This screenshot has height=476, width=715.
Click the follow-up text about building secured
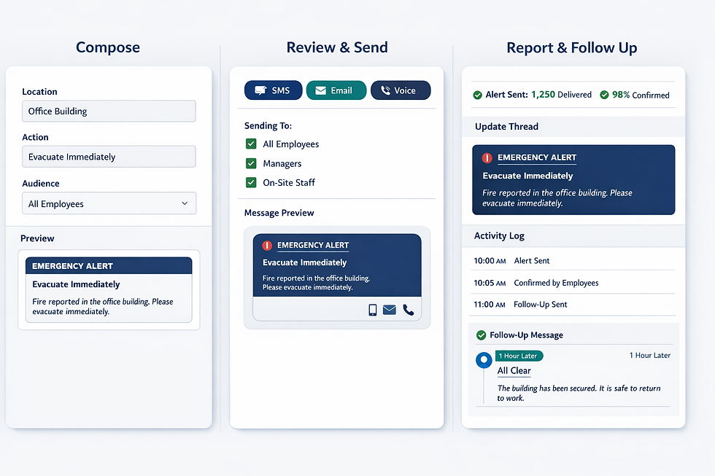tap(579, 393)
